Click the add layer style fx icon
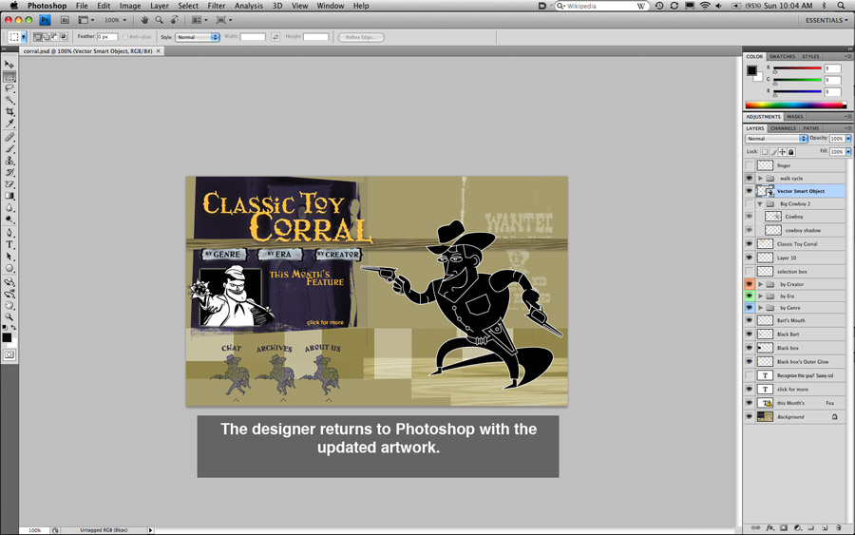This screenshot has height=535, width=855. (x=770, y=527)
